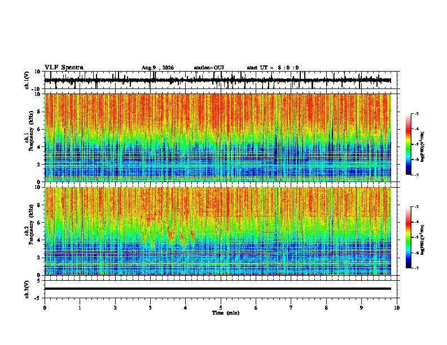Click the "6" kHz tick on ch.1 frequency axis
This screenshot has height=345, width=447.
(x=39, y=129)
